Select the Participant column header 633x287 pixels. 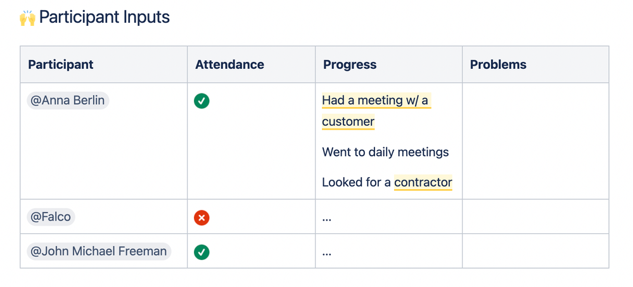point(61,64)
